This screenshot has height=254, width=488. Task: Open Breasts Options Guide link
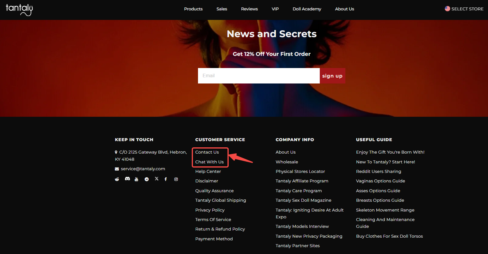point(380,200)
